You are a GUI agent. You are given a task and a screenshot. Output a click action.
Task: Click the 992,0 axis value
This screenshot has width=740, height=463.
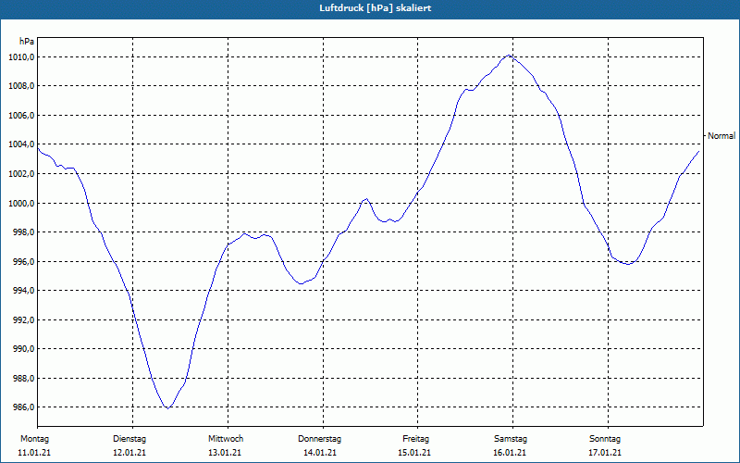[x=22, y=319]
